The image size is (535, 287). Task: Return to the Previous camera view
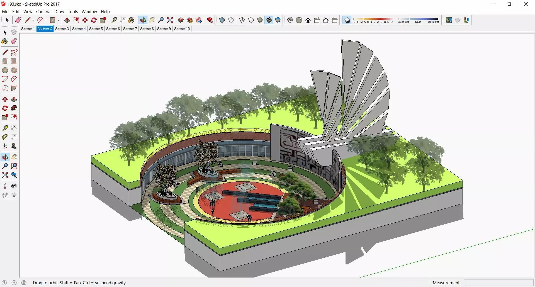pyautogui.click(x=14, y=175)
